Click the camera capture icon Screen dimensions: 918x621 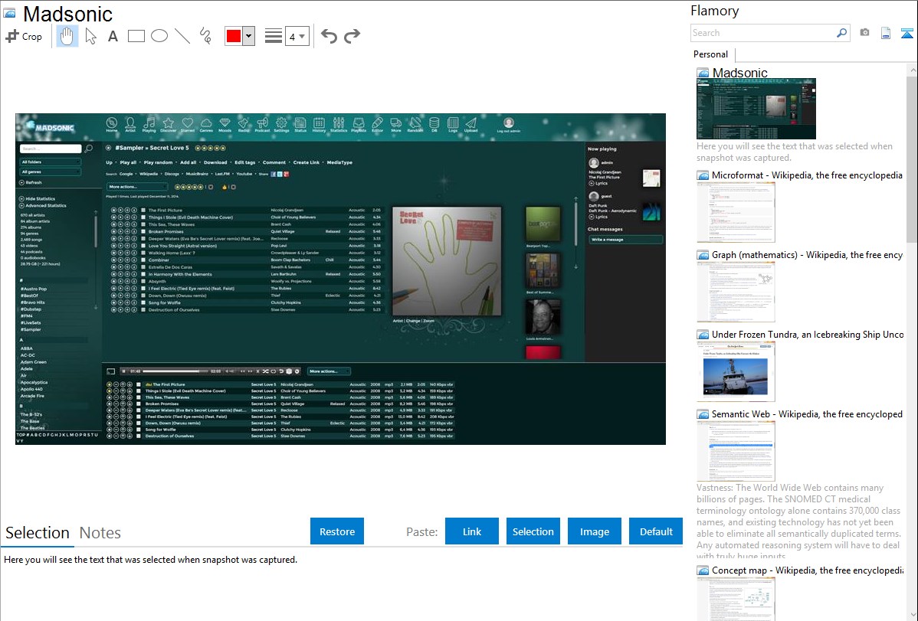tap(864, 33)
